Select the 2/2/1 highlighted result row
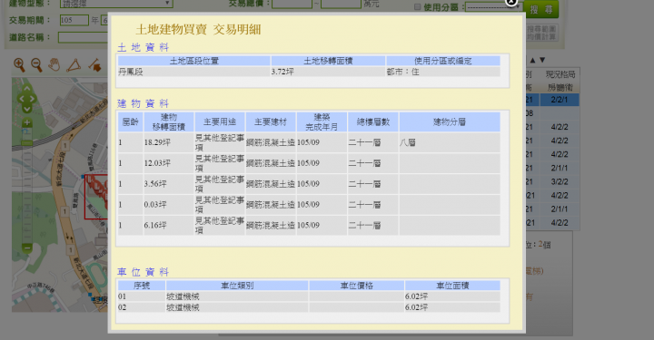Screen dimensions: 654x340 point(552,100)
